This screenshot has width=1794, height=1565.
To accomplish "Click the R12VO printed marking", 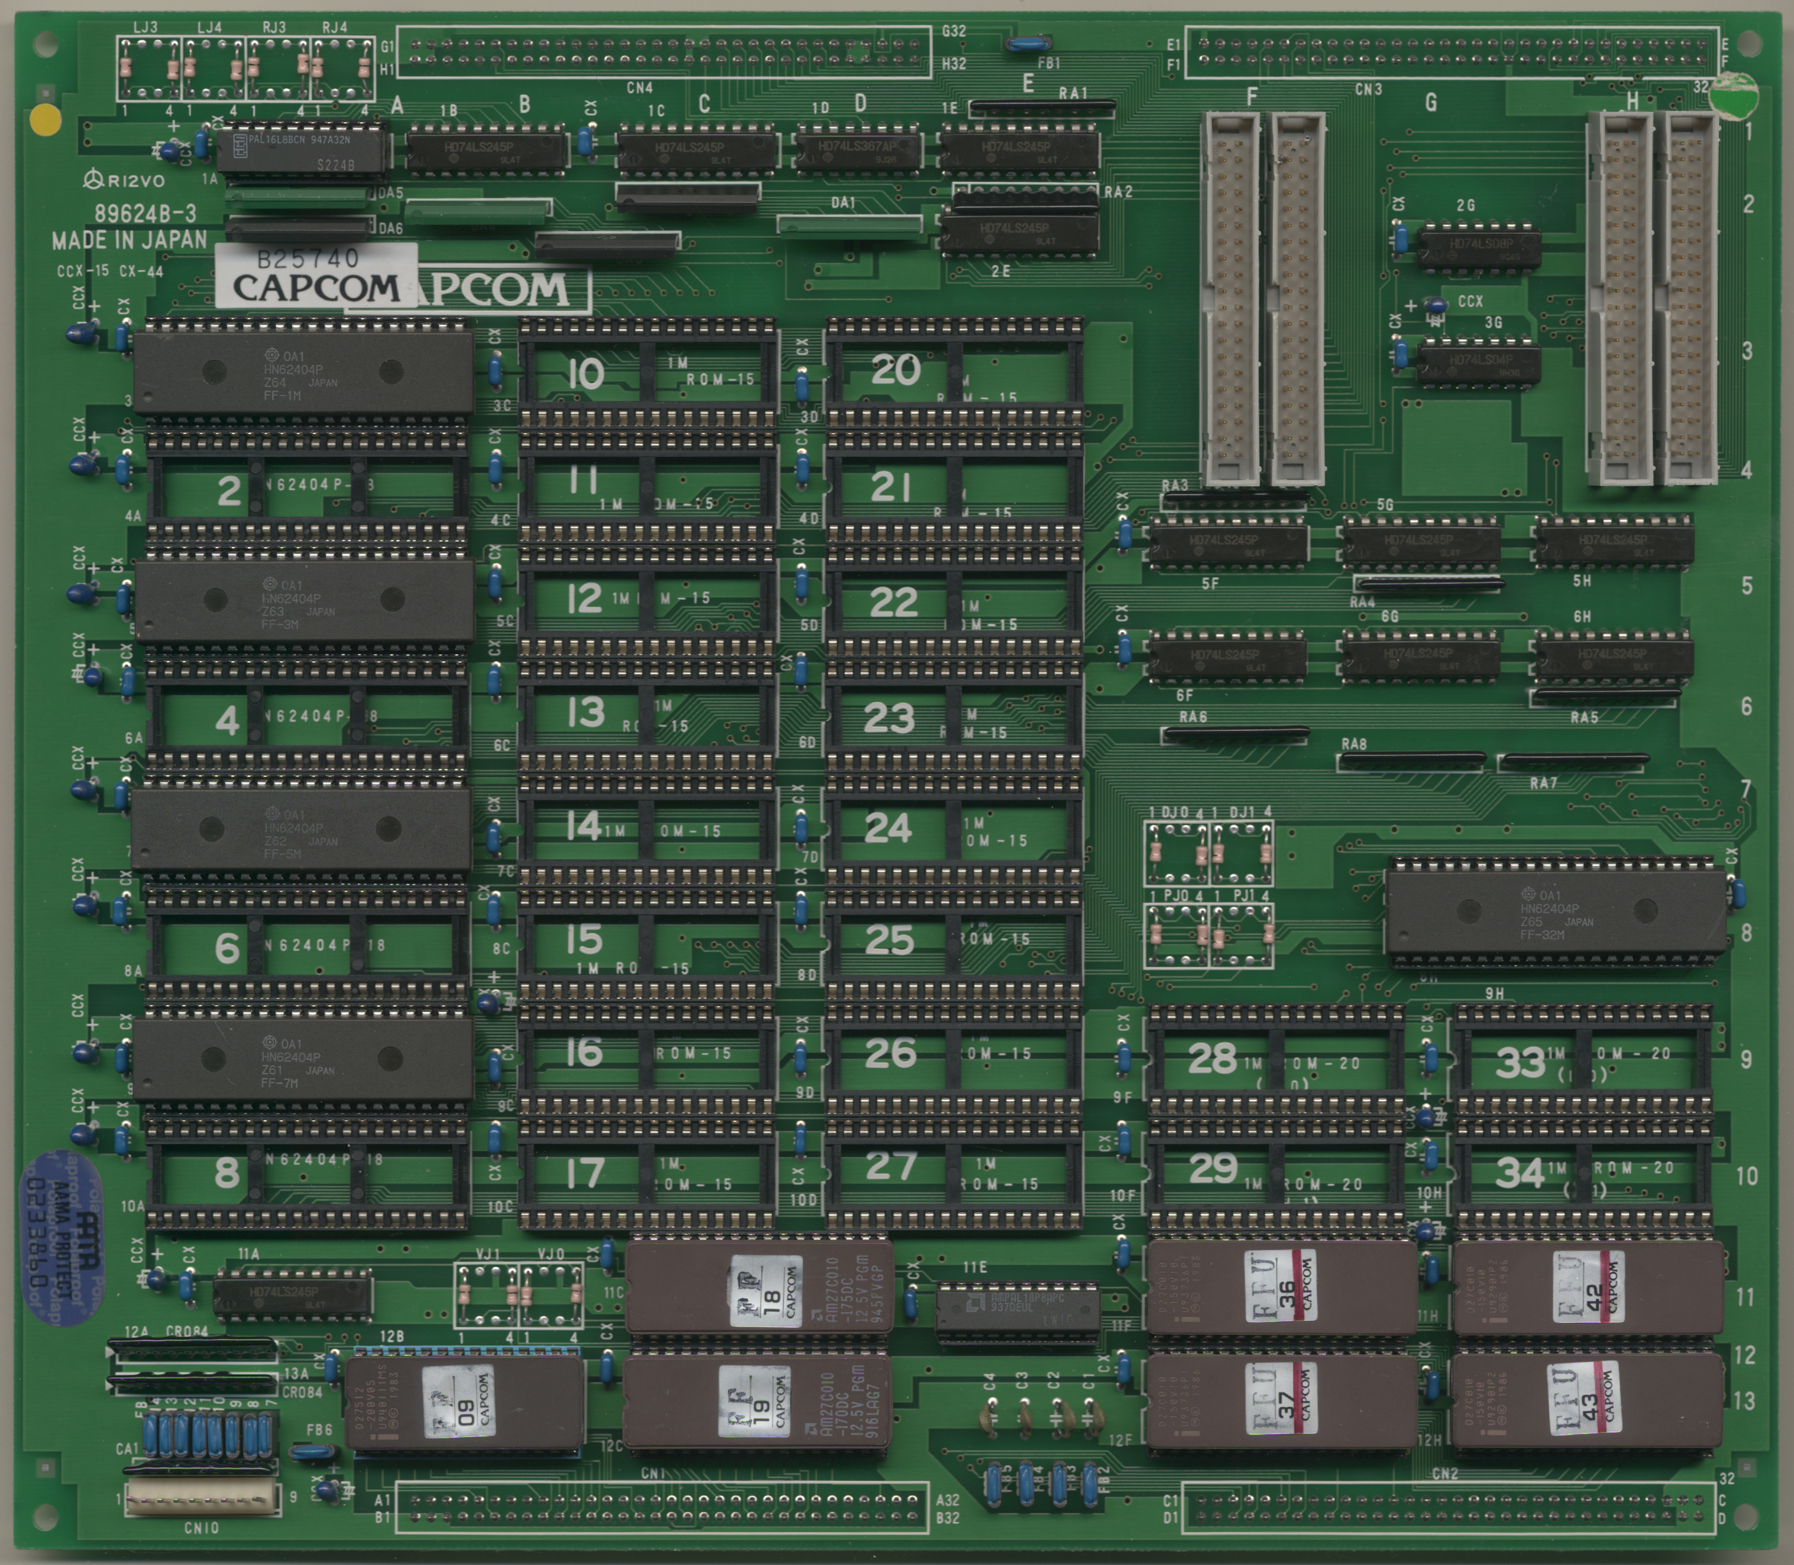I will tap(124, 181).
